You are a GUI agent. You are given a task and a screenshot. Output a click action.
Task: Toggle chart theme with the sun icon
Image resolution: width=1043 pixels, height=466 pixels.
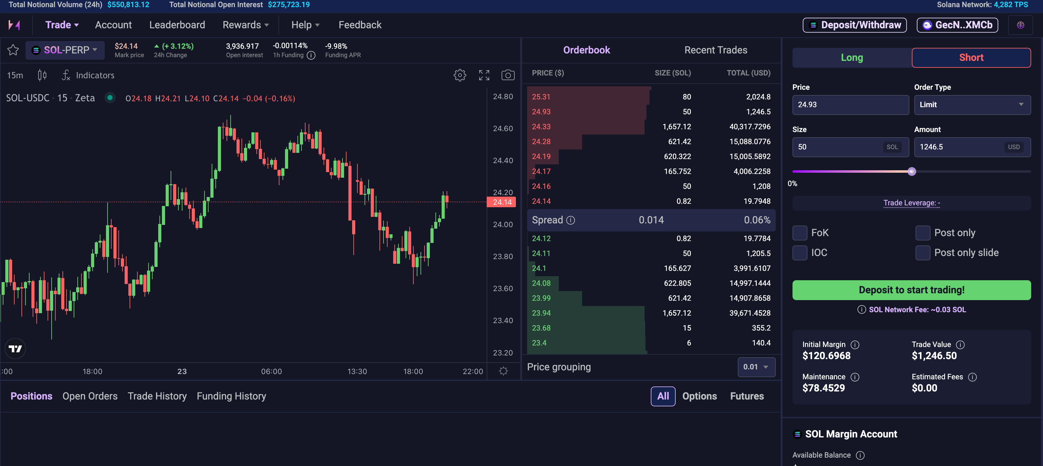[503, 371]
